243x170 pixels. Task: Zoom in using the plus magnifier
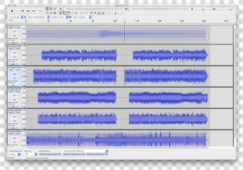click(92, 13)
